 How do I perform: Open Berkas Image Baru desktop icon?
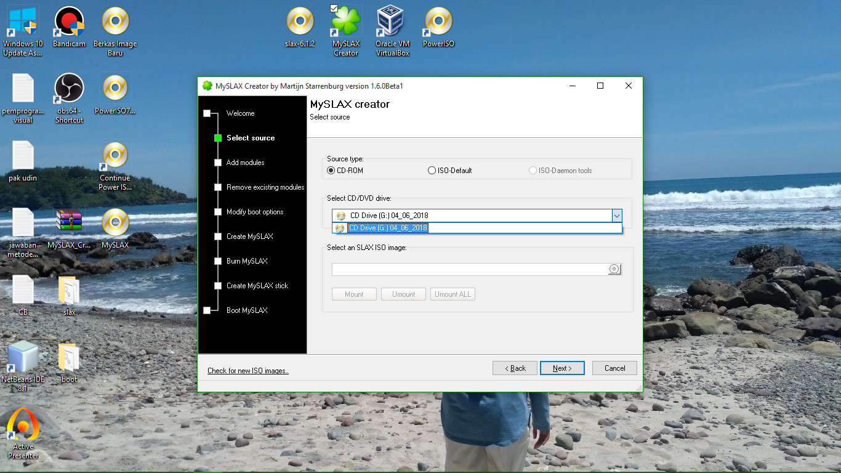[115, 31]
